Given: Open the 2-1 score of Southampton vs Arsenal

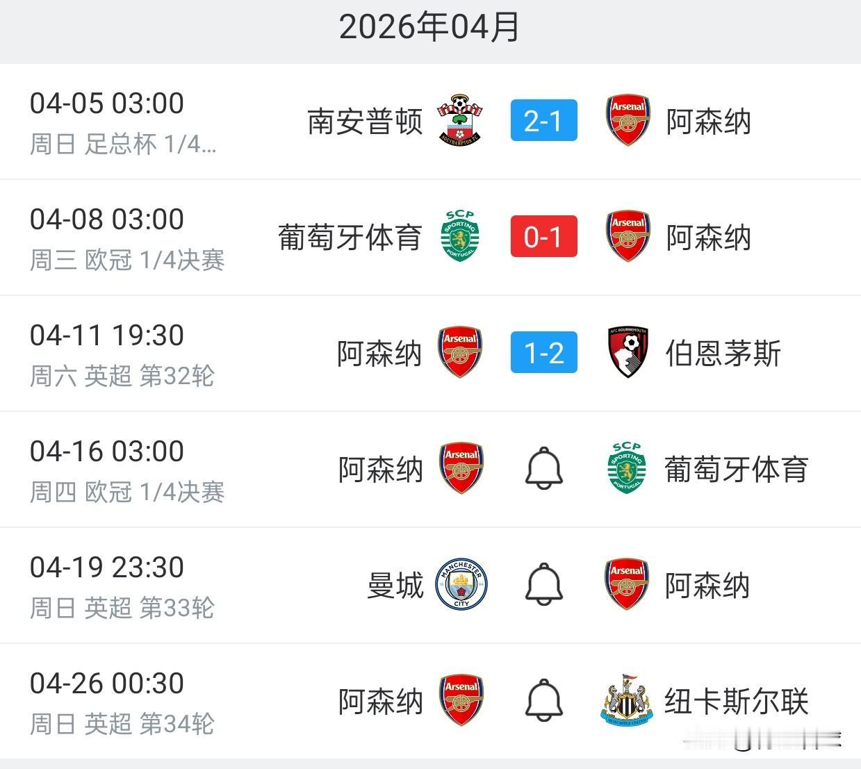Looking at the screenshot, I should [x=544, y=120].
